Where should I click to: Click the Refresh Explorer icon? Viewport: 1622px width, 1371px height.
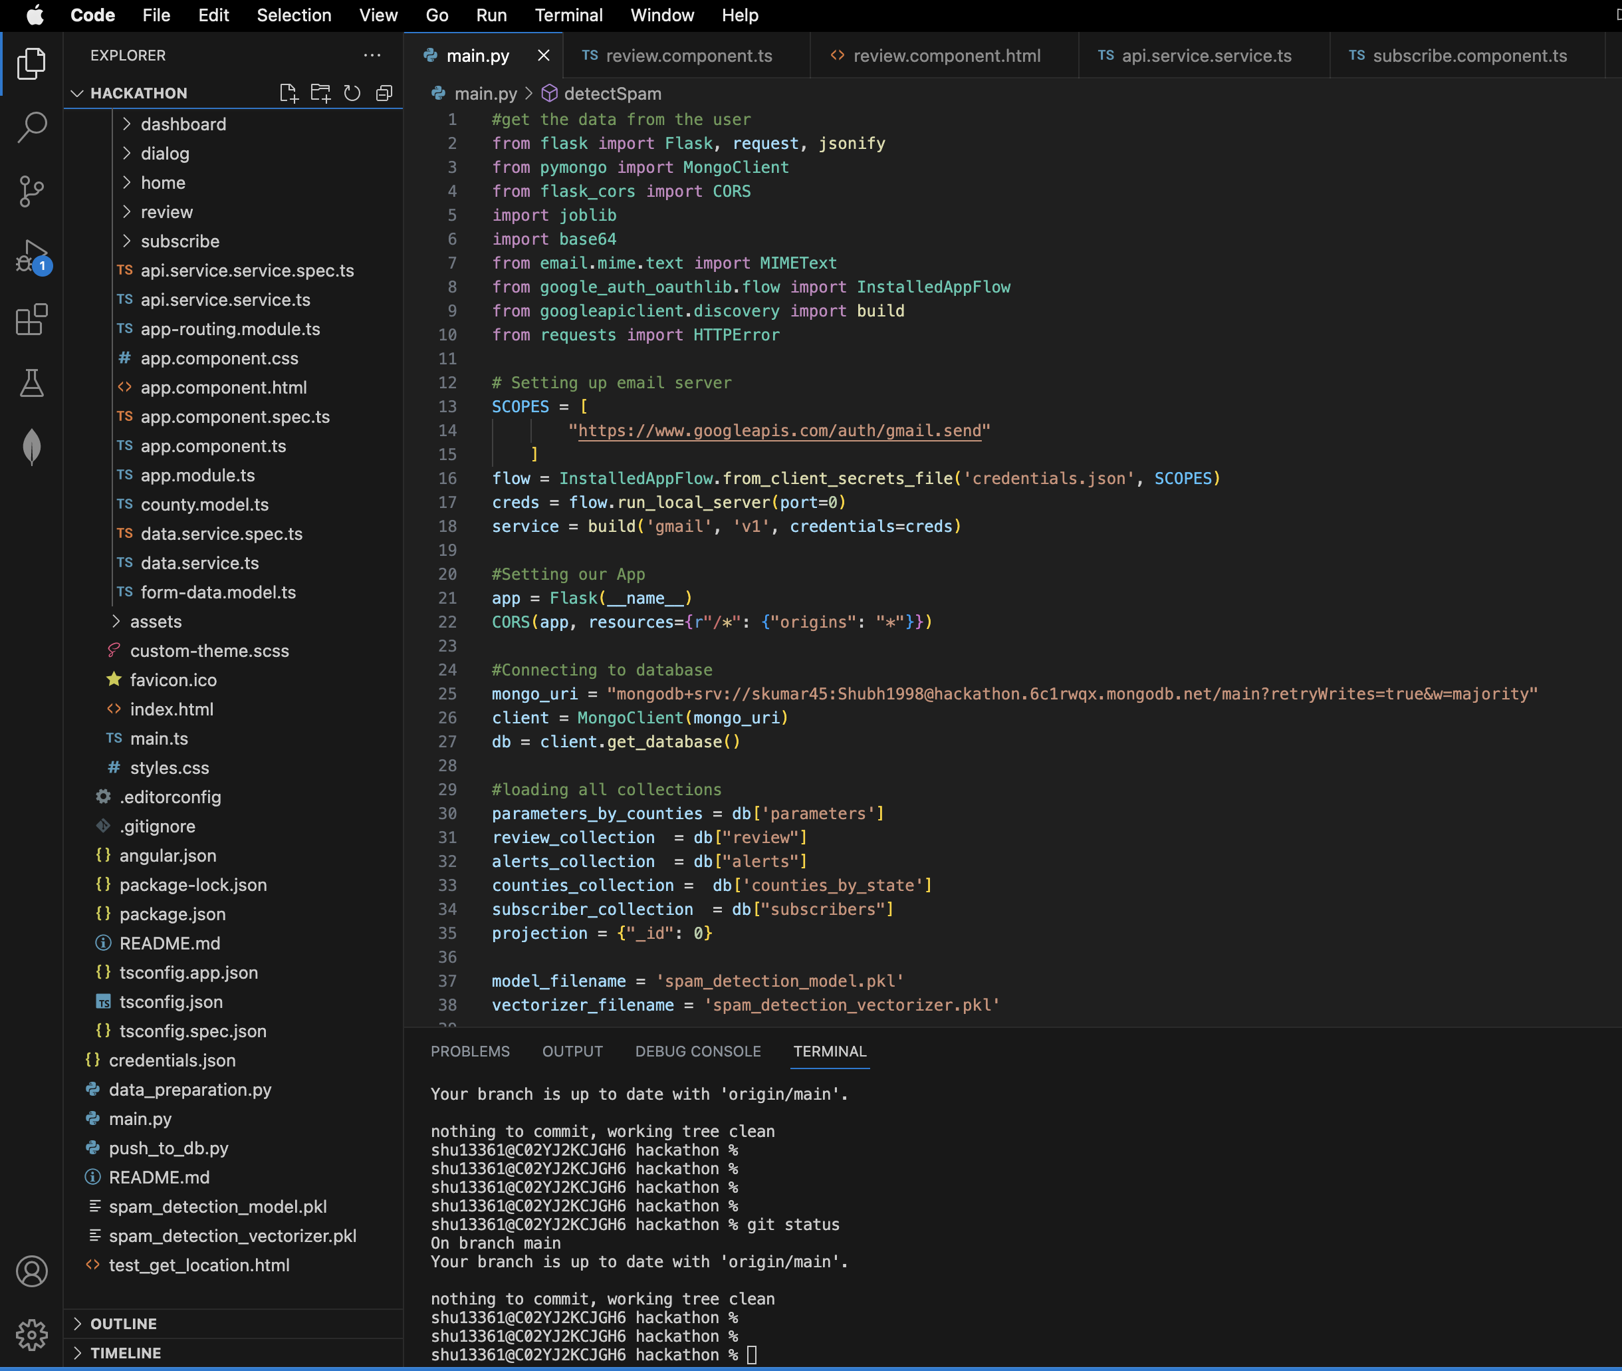coord(352,93)
